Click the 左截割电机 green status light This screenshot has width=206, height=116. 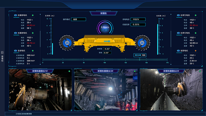pos(33,15)
